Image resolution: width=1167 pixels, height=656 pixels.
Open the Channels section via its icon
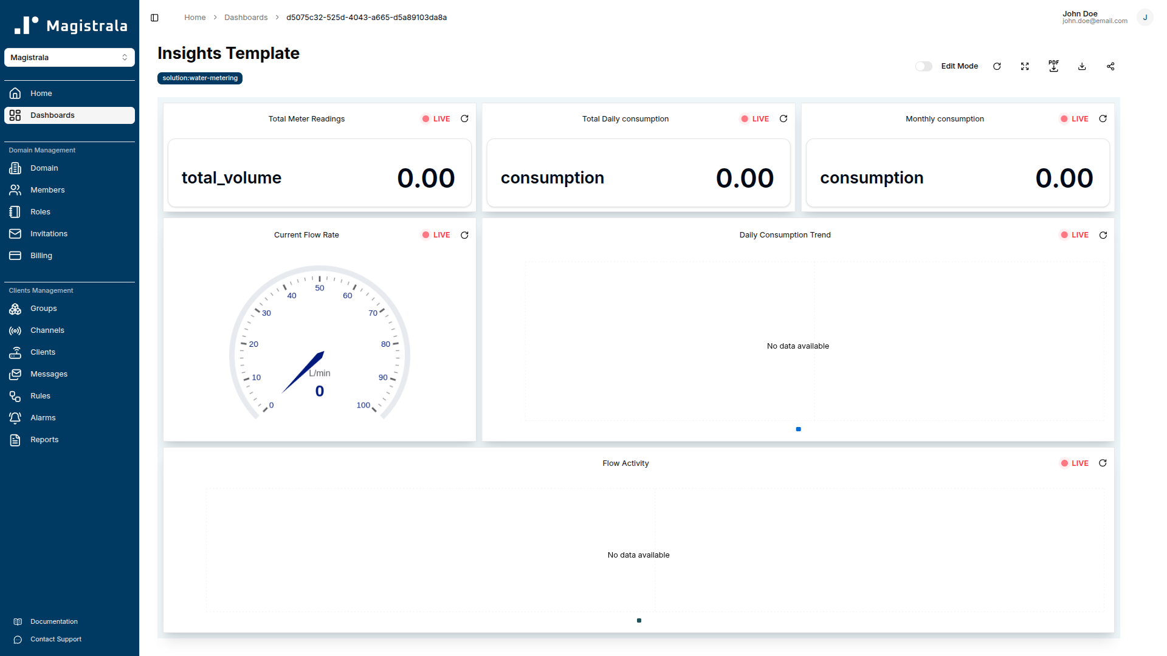coord(15,330)
